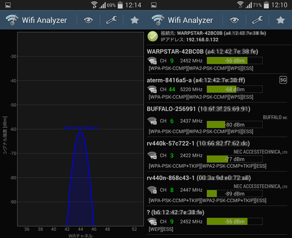
Task: Tap locked wifi icon for WARPSTAR-42BC0B channel 9
Action: tap(152, 61)
